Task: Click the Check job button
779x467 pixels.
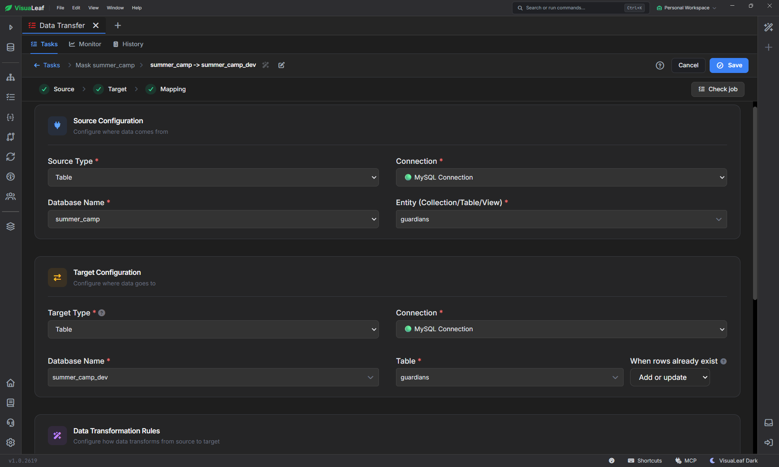Action: (718, 89)
